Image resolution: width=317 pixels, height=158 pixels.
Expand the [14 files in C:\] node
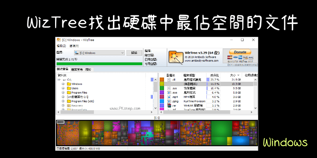coord(63,97)
